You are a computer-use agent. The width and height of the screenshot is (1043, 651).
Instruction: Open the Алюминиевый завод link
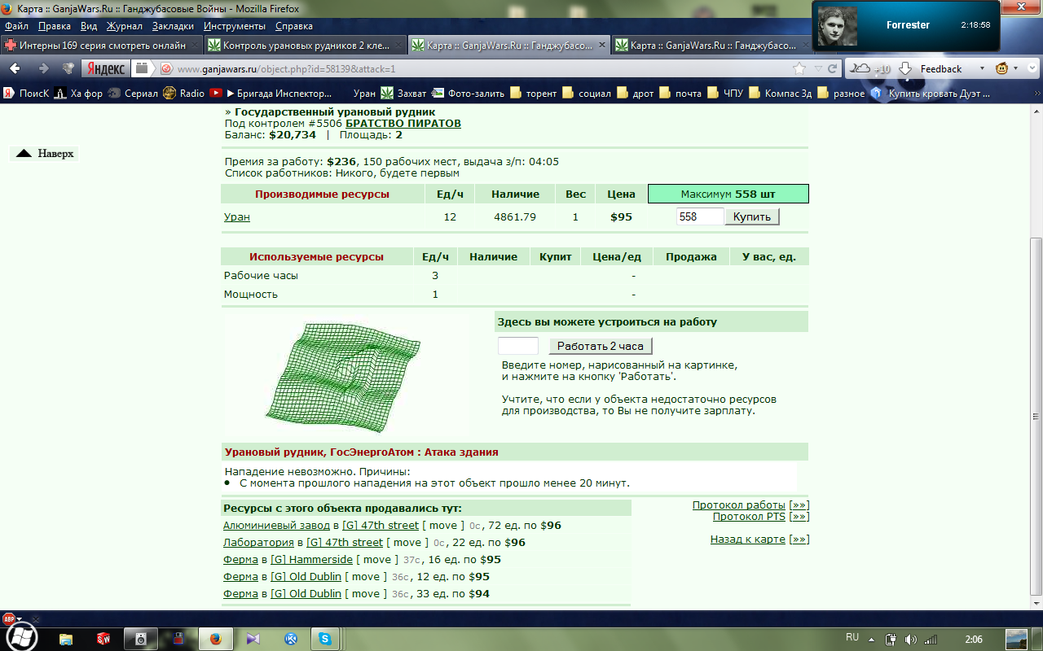tap(276, 526)
